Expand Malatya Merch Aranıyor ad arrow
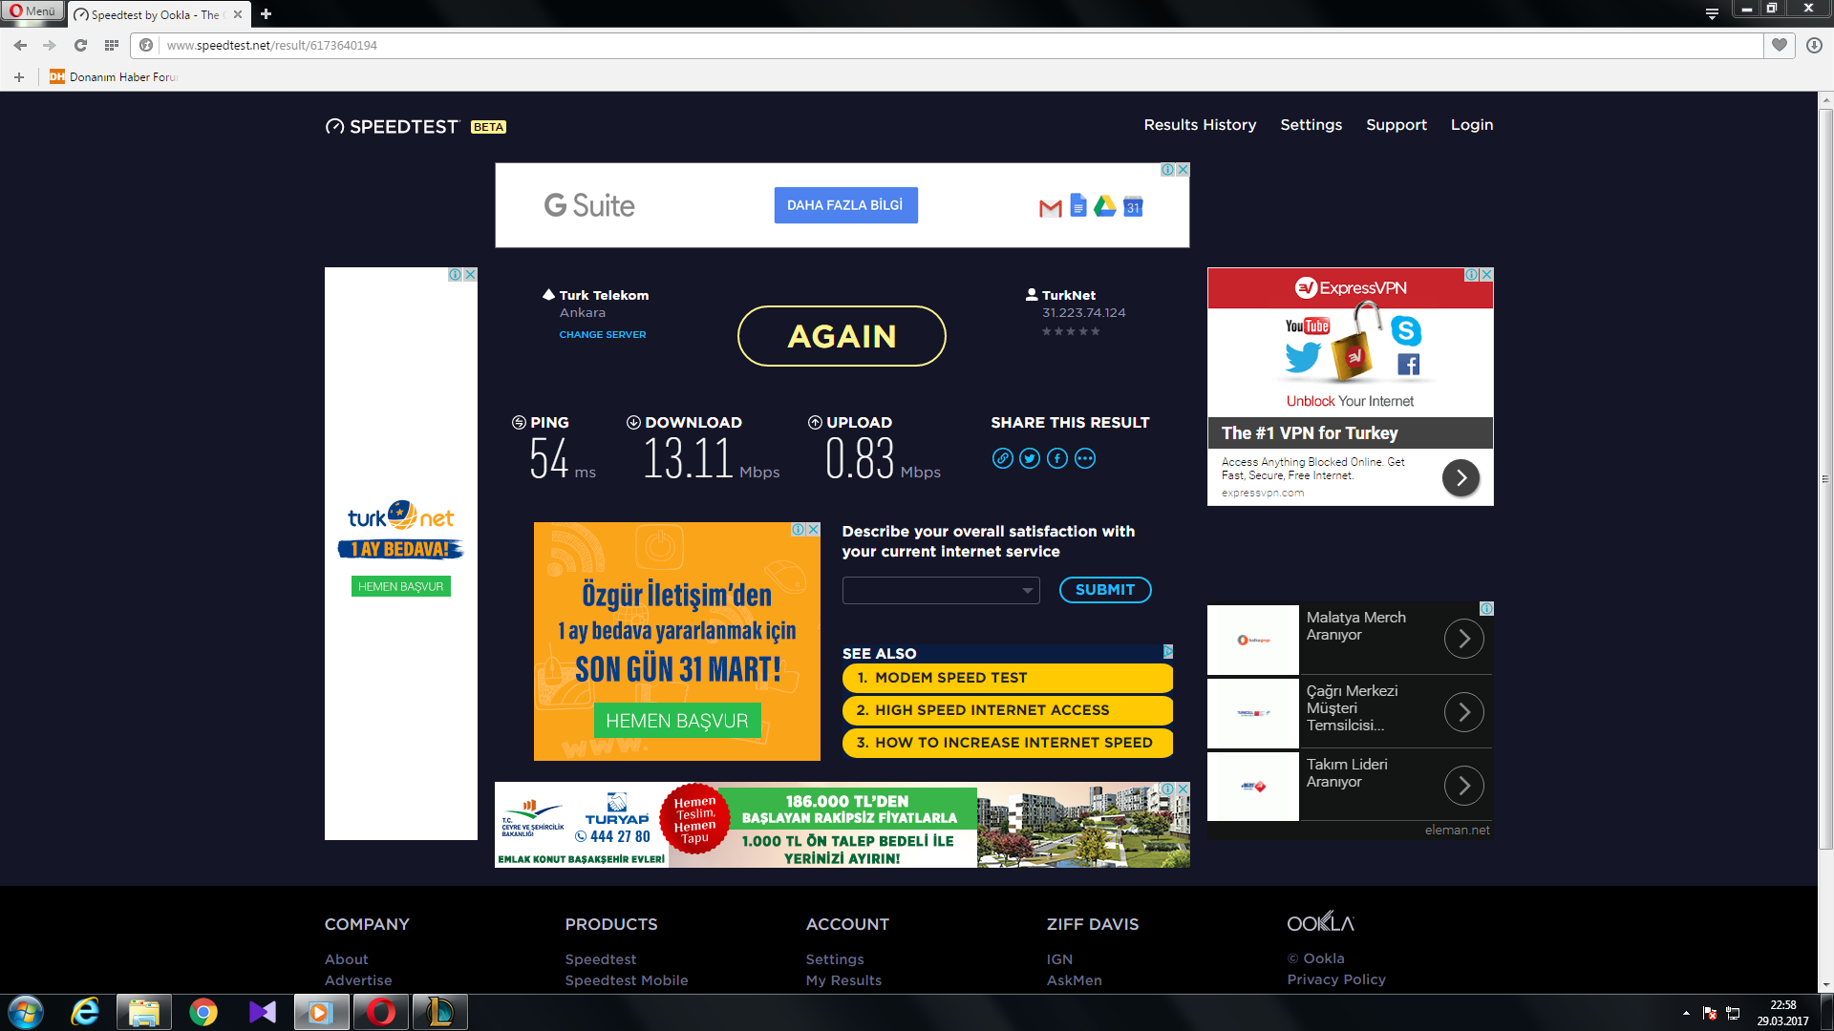The image size is (1834, 1031). point(1463,639)
